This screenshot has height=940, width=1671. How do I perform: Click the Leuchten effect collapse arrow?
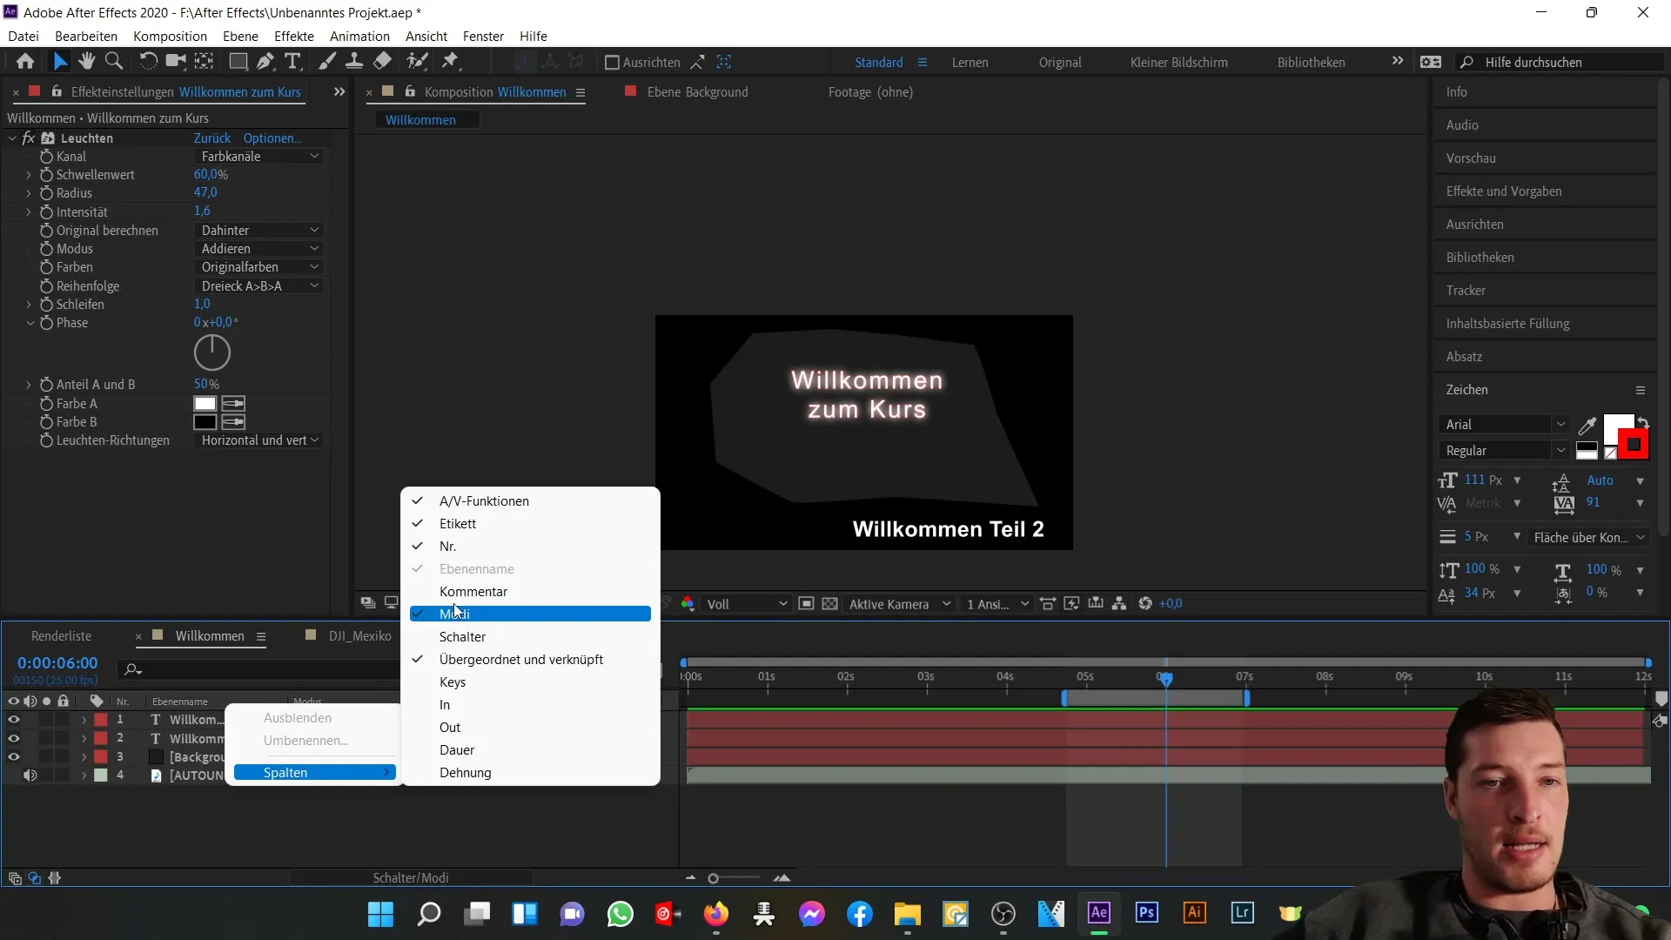[x=13, y=138]
